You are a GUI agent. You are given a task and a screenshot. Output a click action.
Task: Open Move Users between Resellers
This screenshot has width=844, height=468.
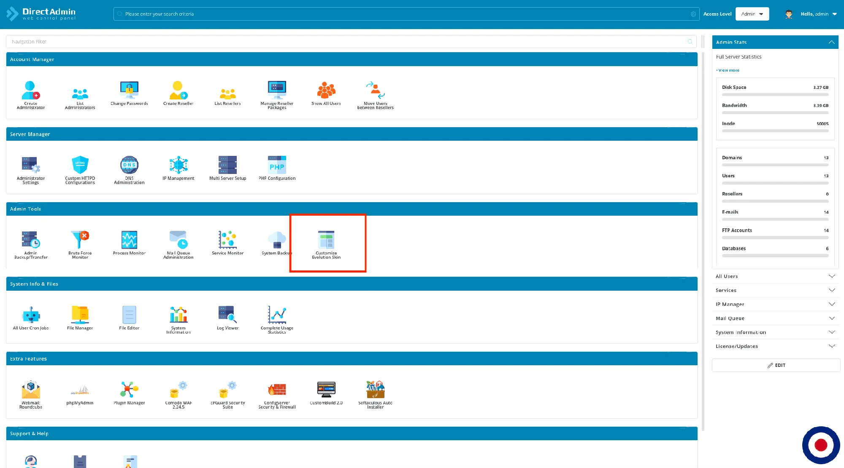375,95
